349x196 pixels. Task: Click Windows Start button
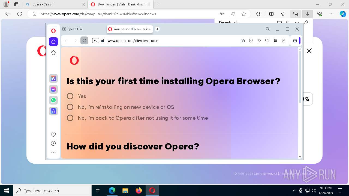pyautogui.click(x=7, y=191)
